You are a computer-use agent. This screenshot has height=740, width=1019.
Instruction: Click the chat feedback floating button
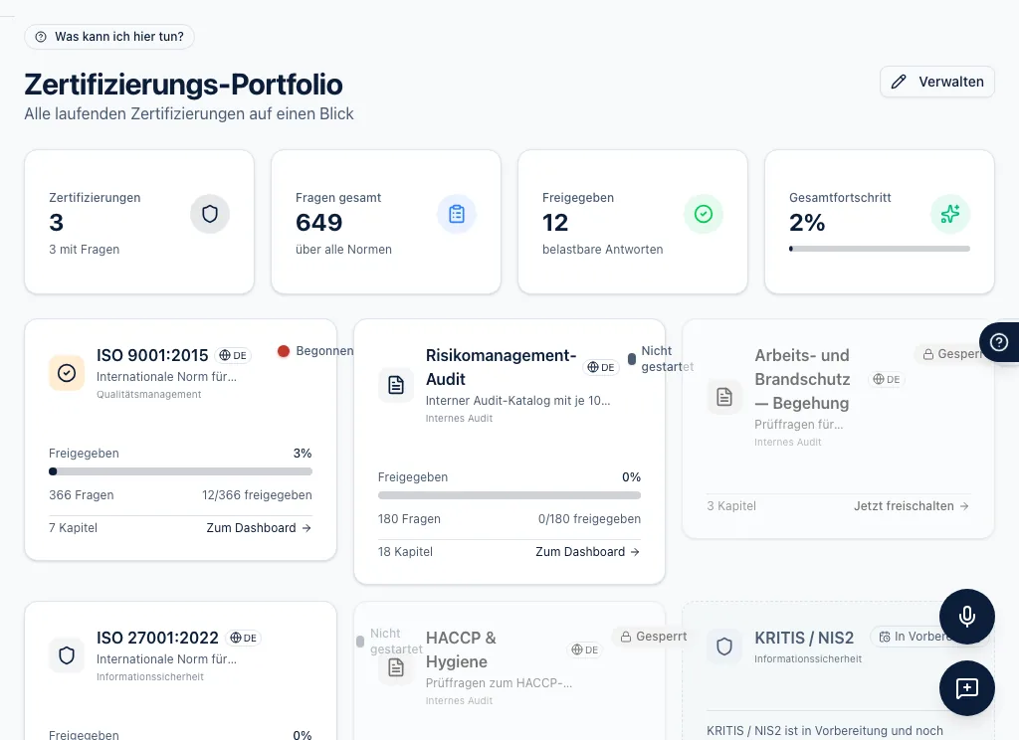coord(967,688)
